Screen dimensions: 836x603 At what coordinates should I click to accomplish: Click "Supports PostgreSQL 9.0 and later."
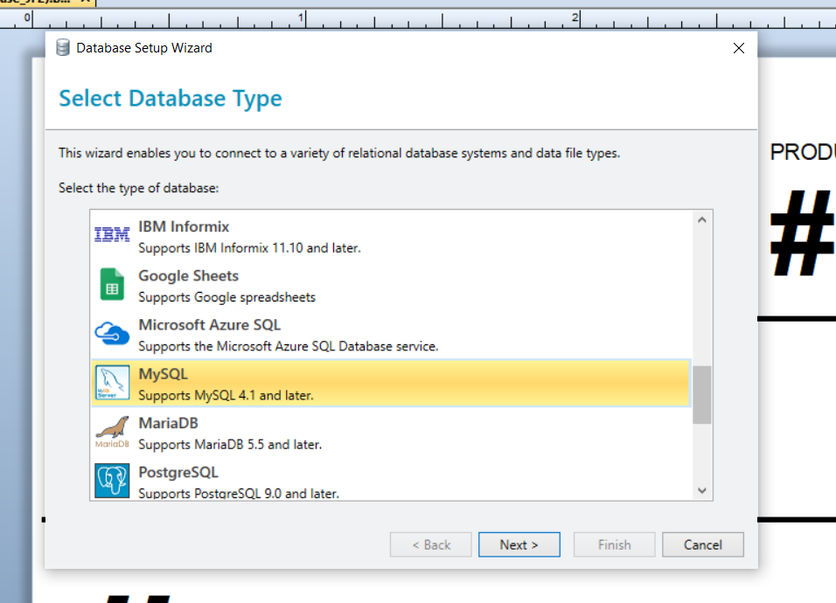tap(239, 493)
